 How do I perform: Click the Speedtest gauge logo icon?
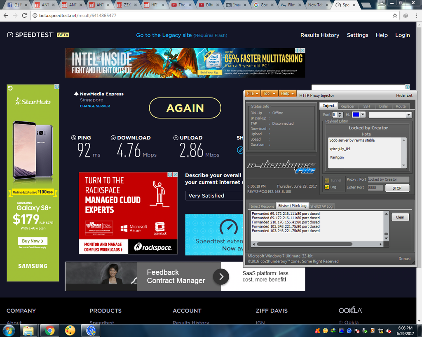pos(10,35)
